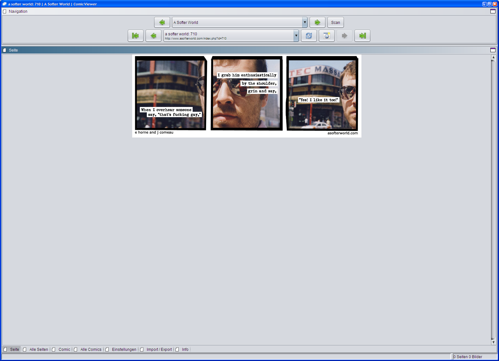This screenshot has width=499, height=361.
Task: Go to the next comic series
Action: [317, 22]
